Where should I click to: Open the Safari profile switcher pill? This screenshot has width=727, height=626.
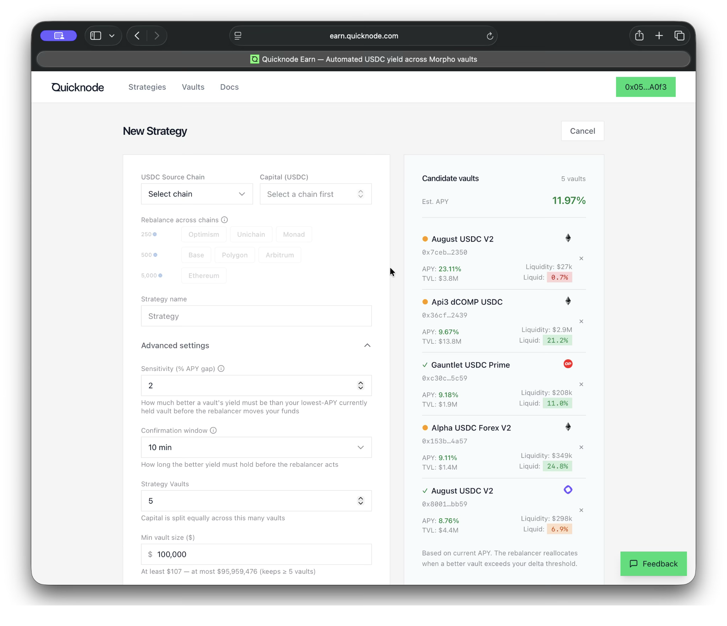58,35
